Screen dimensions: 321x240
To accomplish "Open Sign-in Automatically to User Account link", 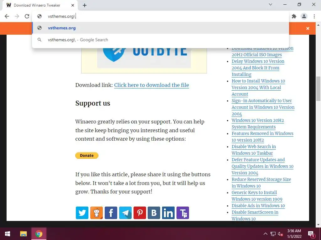I will tap(263, 107).
